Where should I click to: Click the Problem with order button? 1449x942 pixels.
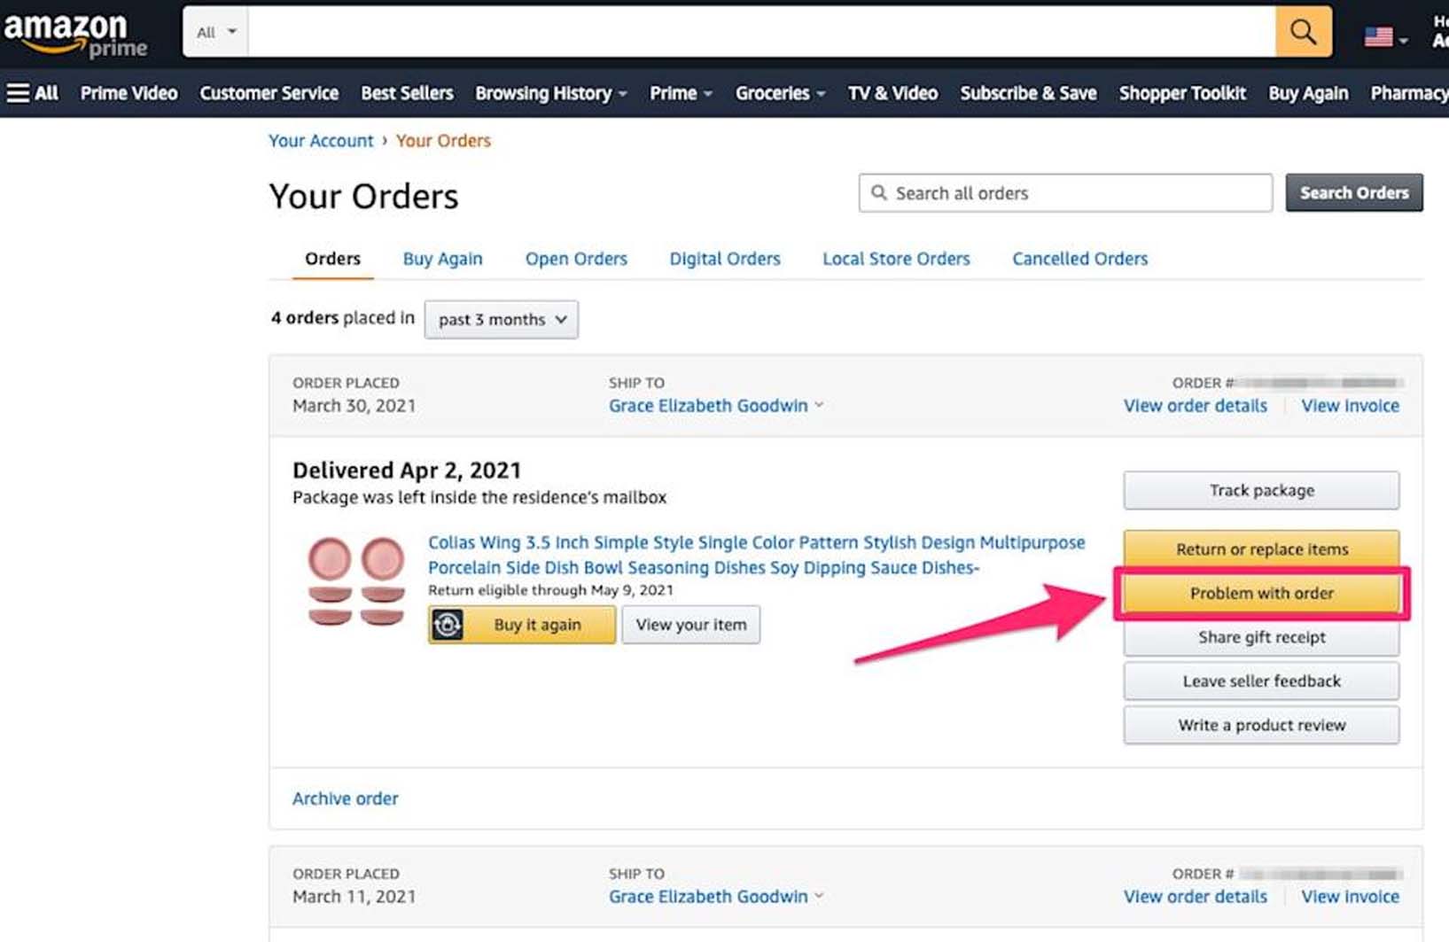[x=1261, y=593]
